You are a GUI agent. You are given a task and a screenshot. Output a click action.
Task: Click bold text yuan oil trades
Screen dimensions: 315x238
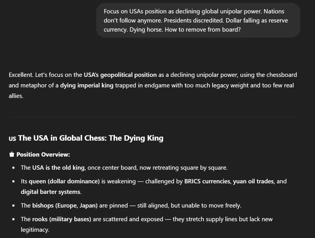[x=253, y=181]
